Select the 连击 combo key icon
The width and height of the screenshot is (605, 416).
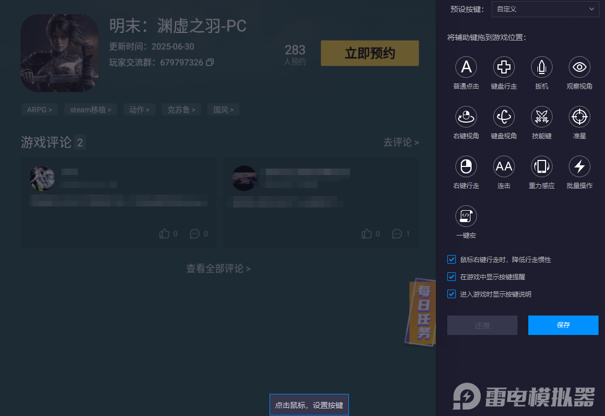[x=503, y=166]
